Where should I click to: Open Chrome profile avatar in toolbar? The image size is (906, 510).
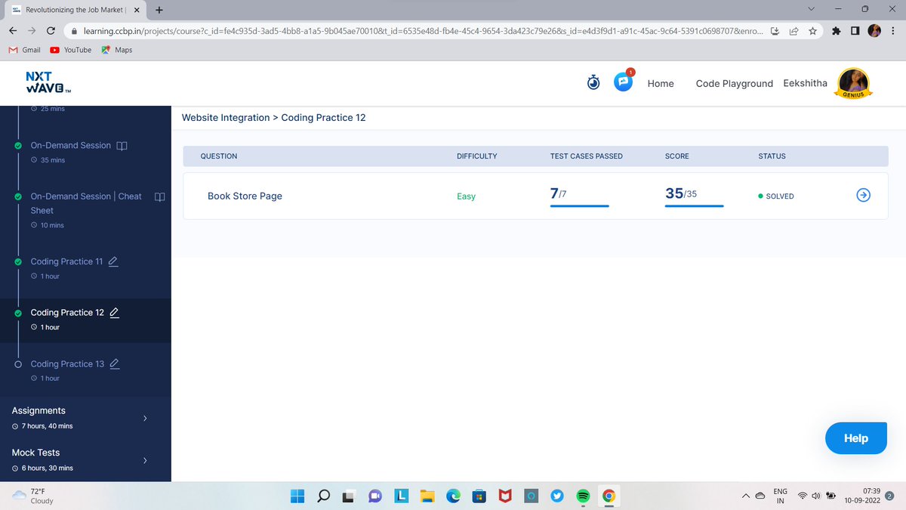(874, 32)
